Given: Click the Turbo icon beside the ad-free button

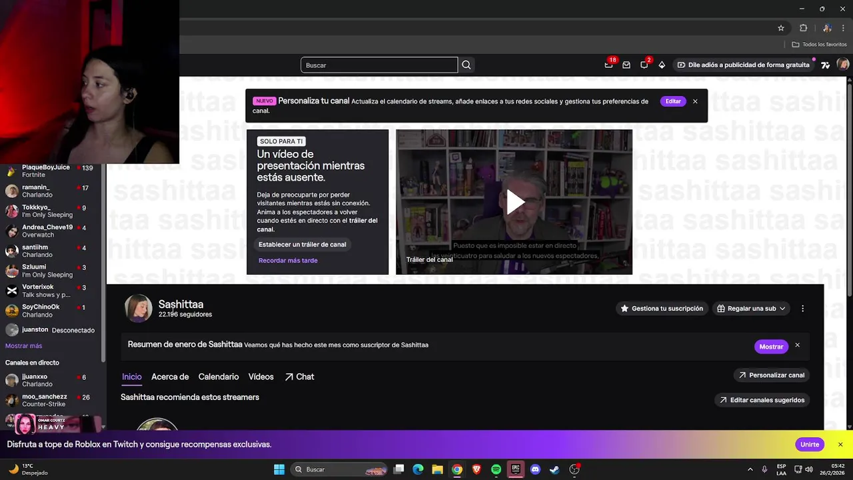Looking at the screenshot, I should tap(825, 65).
